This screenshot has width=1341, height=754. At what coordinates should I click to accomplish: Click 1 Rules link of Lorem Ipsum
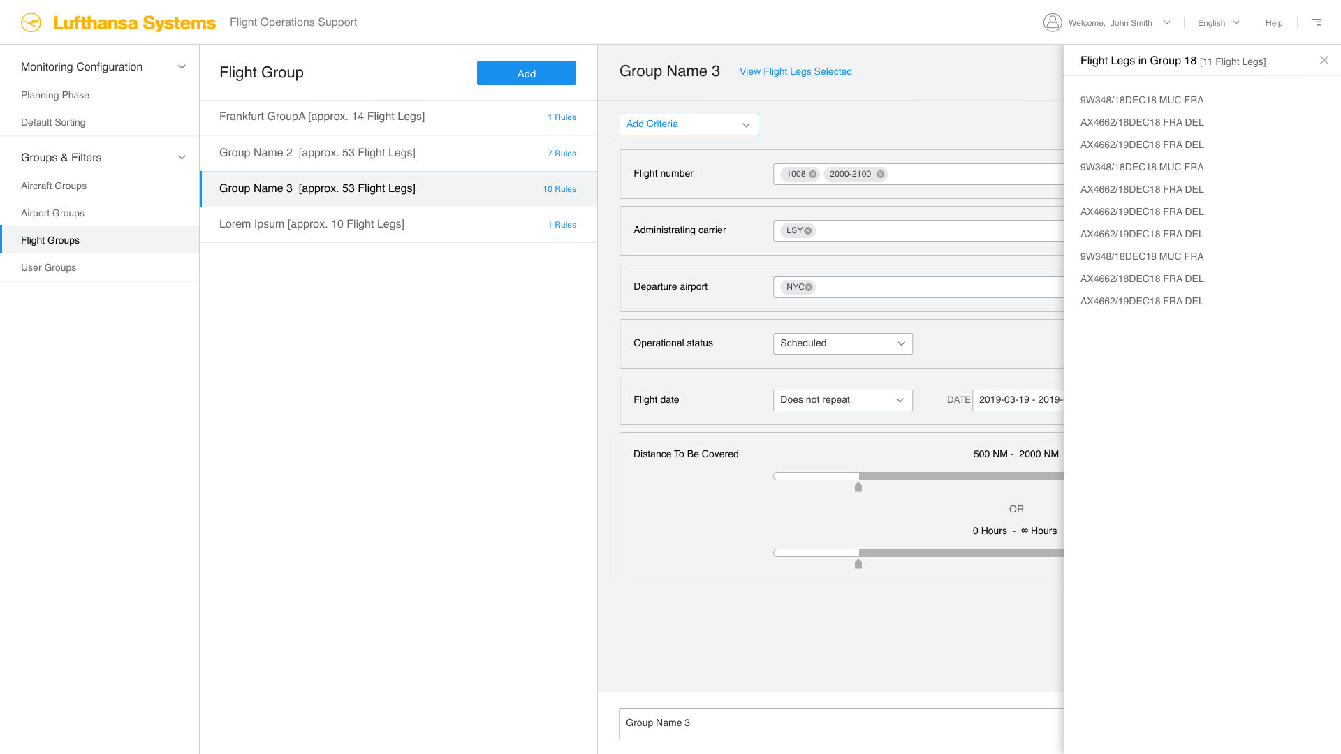[x=562, y=225]
